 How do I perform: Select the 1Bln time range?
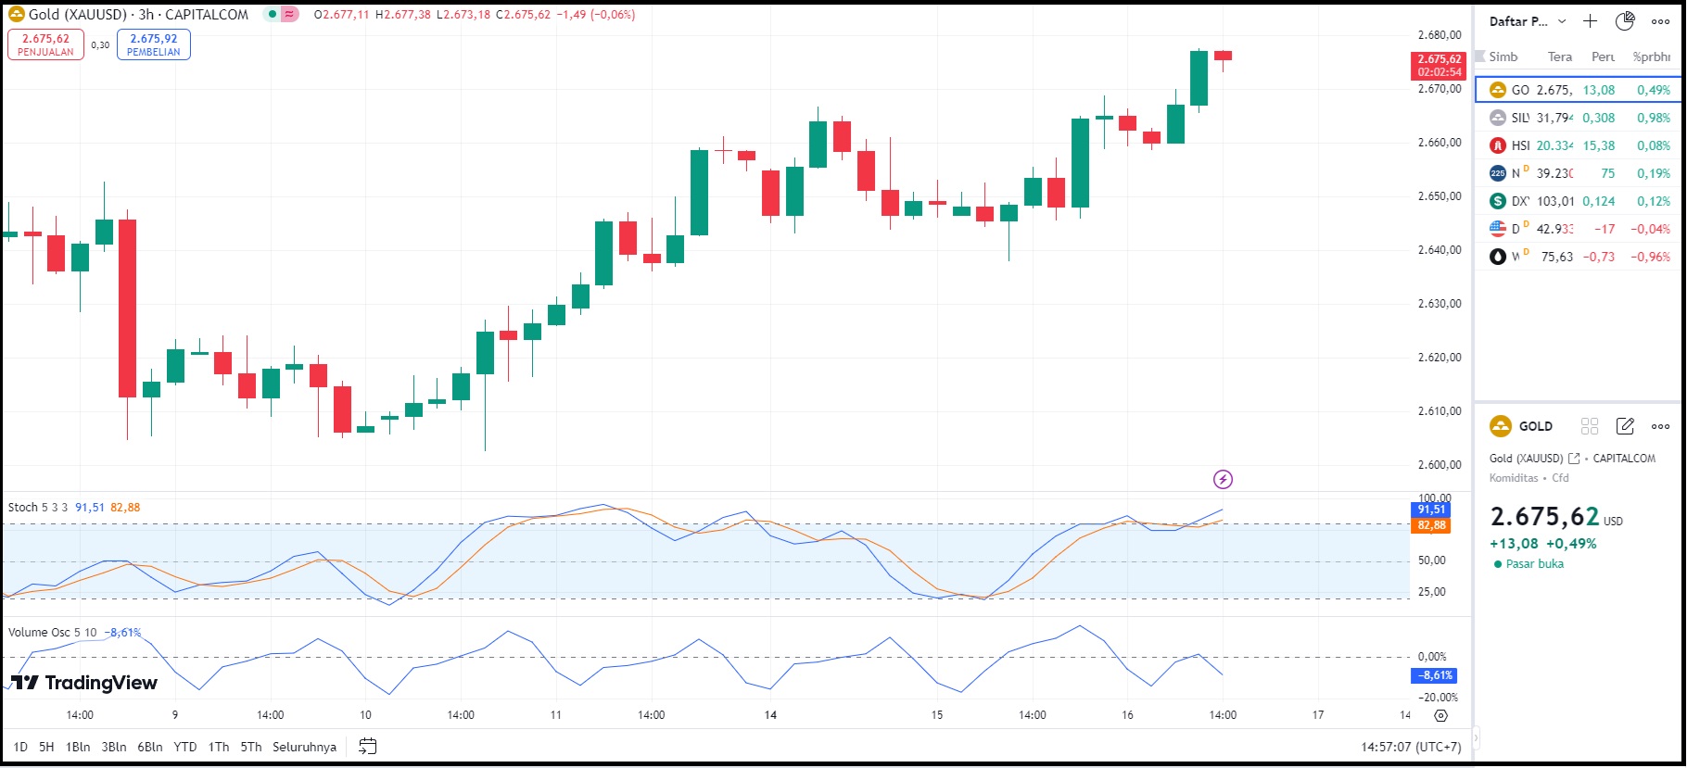tap(78, 747)
